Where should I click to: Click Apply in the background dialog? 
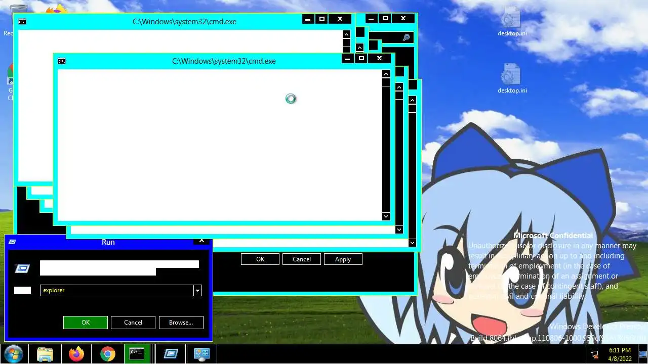[343, 259]
